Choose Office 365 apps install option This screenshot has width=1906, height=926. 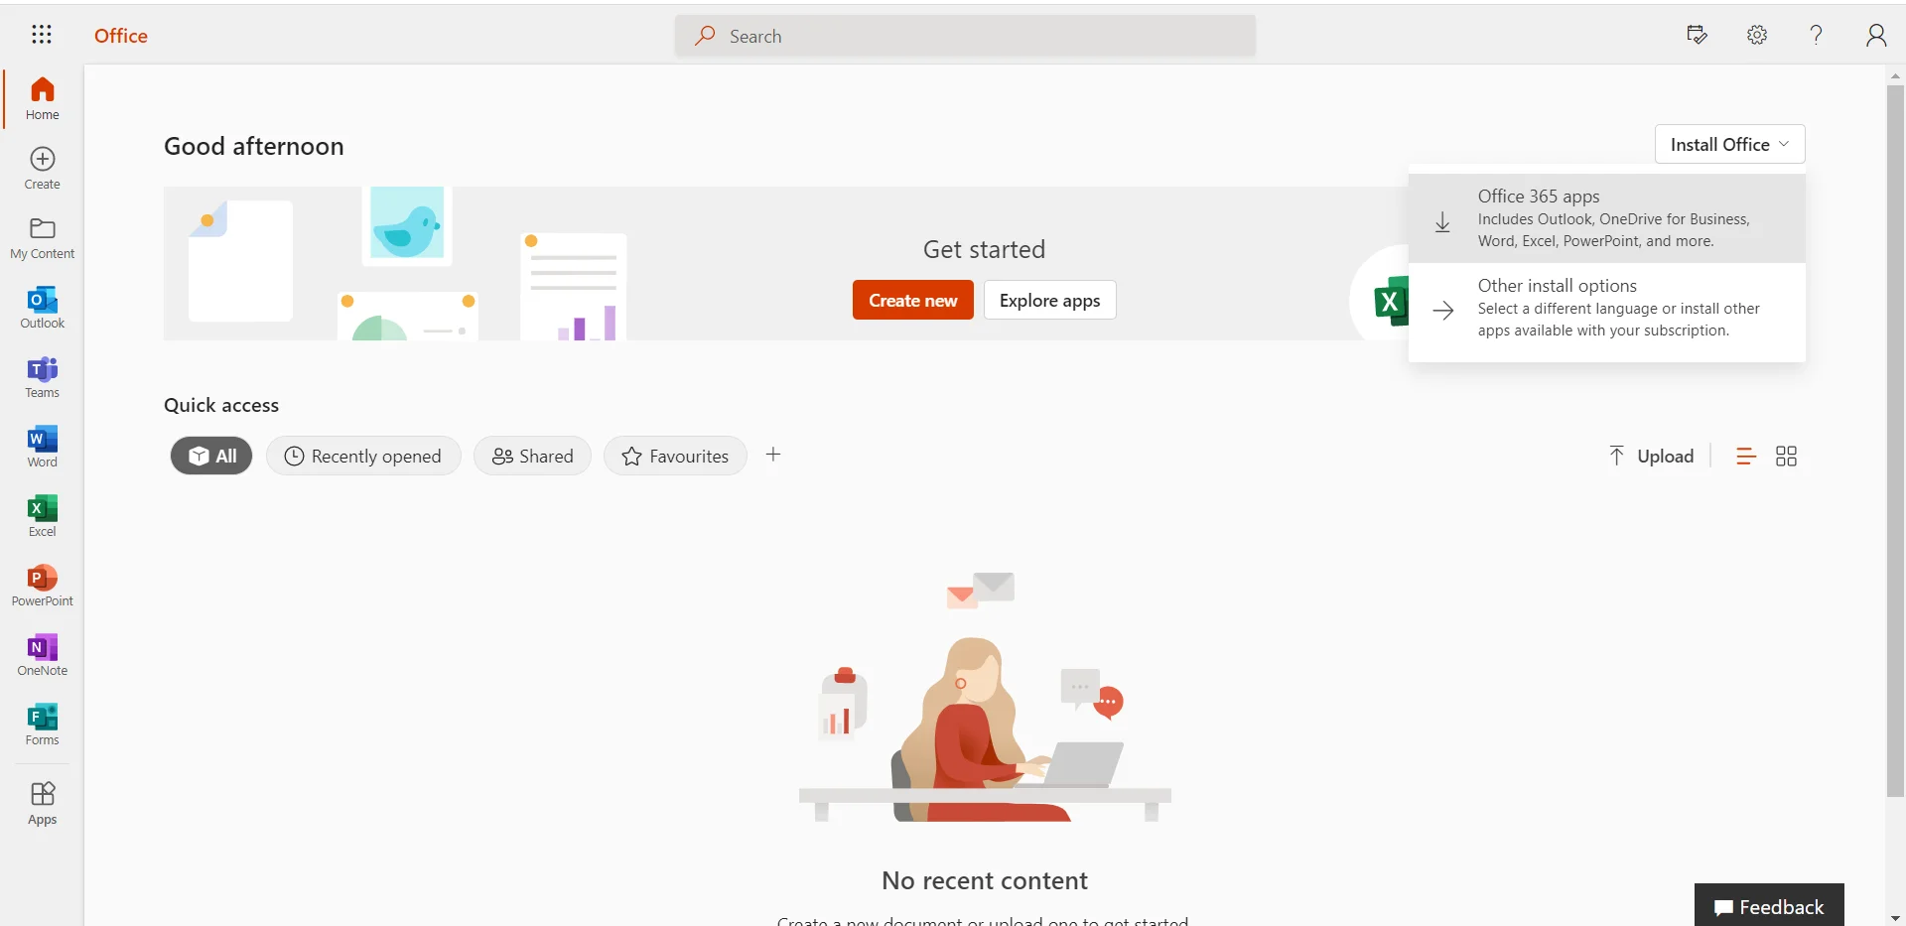coord(1606,218)
